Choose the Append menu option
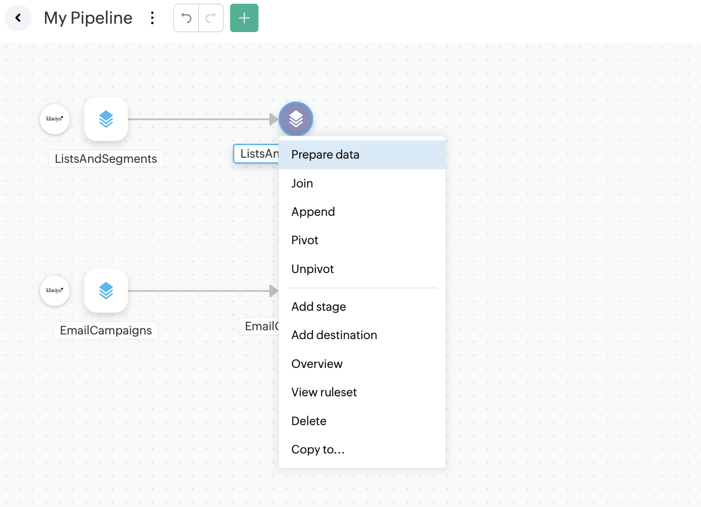The height and width of the screenshot is (507, 701). [313, 212]
